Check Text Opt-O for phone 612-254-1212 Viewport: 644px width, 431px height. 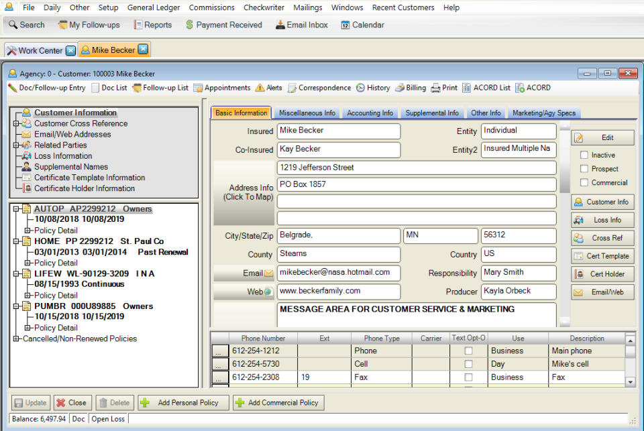click(468, 350)
